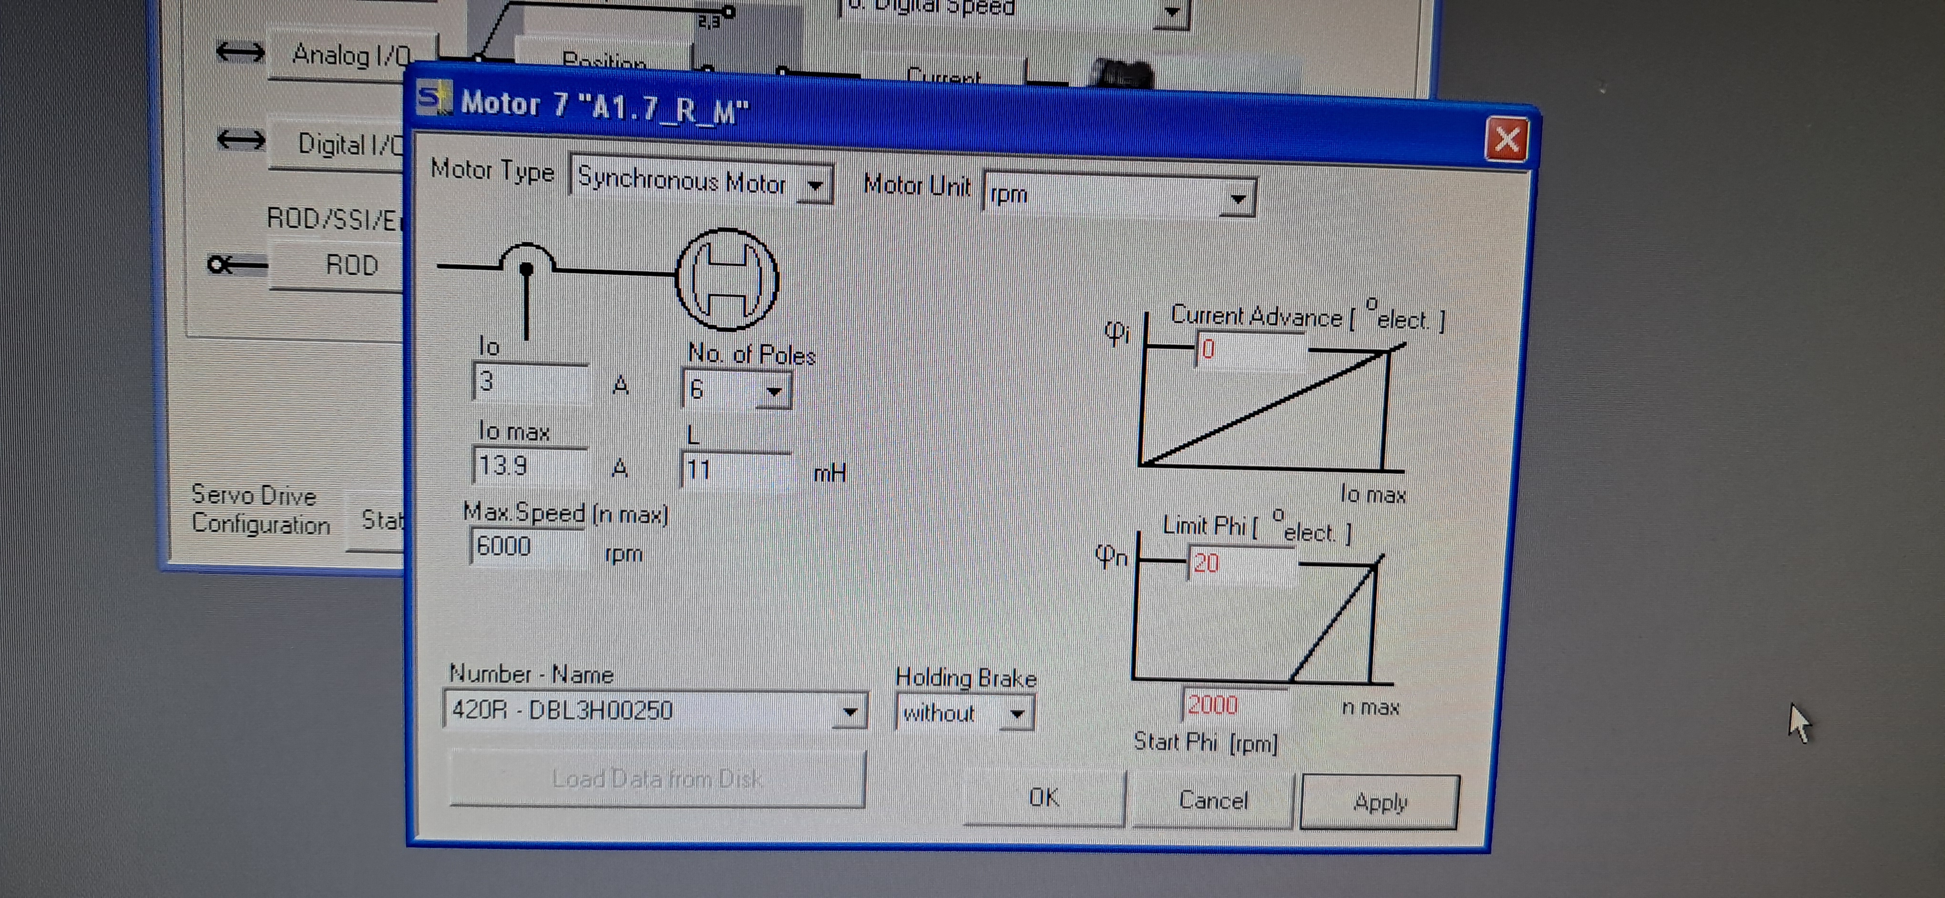The image size is (1945, 898).
Task: Click the Cancel button
Action: pos(1213,800)
